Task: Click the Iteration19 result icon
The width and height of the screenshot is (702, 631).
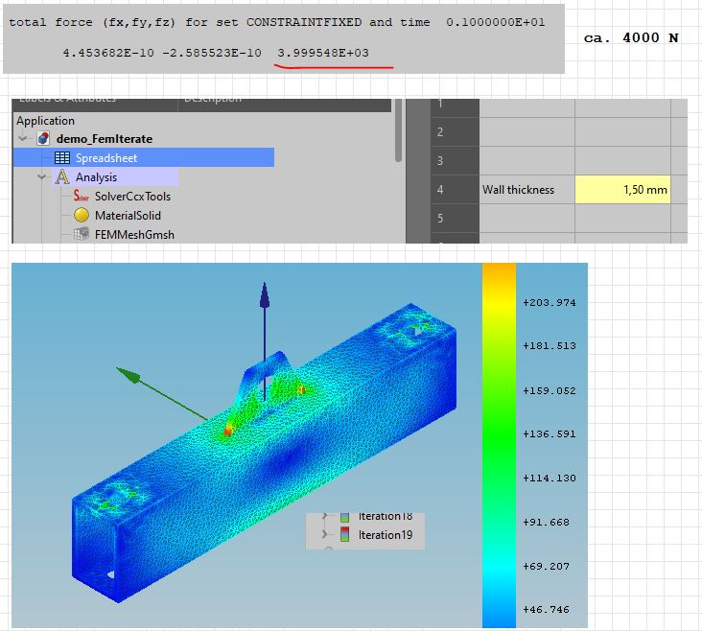Action: coord(345,534)
